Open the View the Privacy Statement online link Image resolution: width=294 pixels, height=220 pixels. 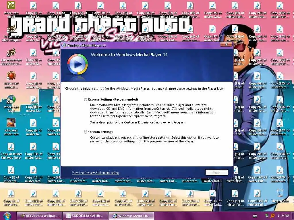pos(95,173)
